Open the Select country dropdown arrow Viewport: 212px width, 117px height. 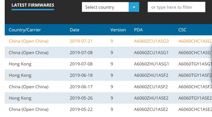(134, 7)
